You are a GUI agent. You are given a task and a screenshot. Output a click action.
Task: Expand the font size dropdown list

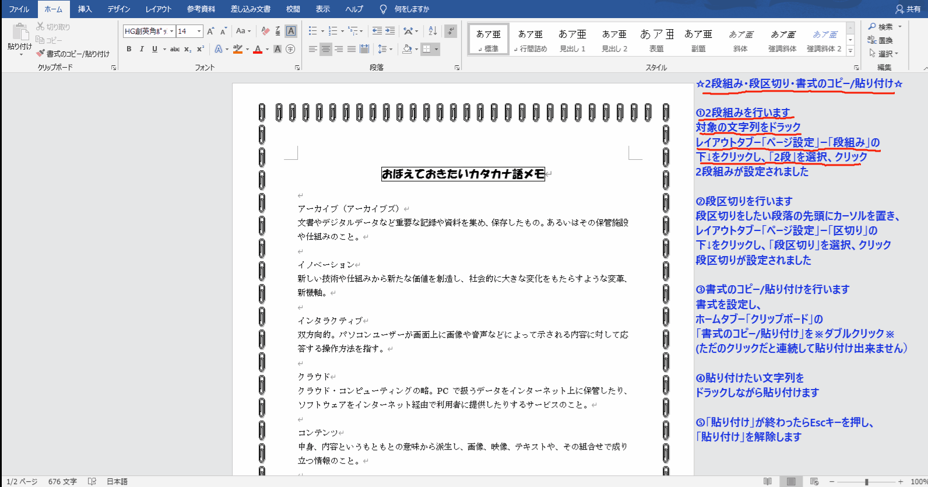coord(199,31)
